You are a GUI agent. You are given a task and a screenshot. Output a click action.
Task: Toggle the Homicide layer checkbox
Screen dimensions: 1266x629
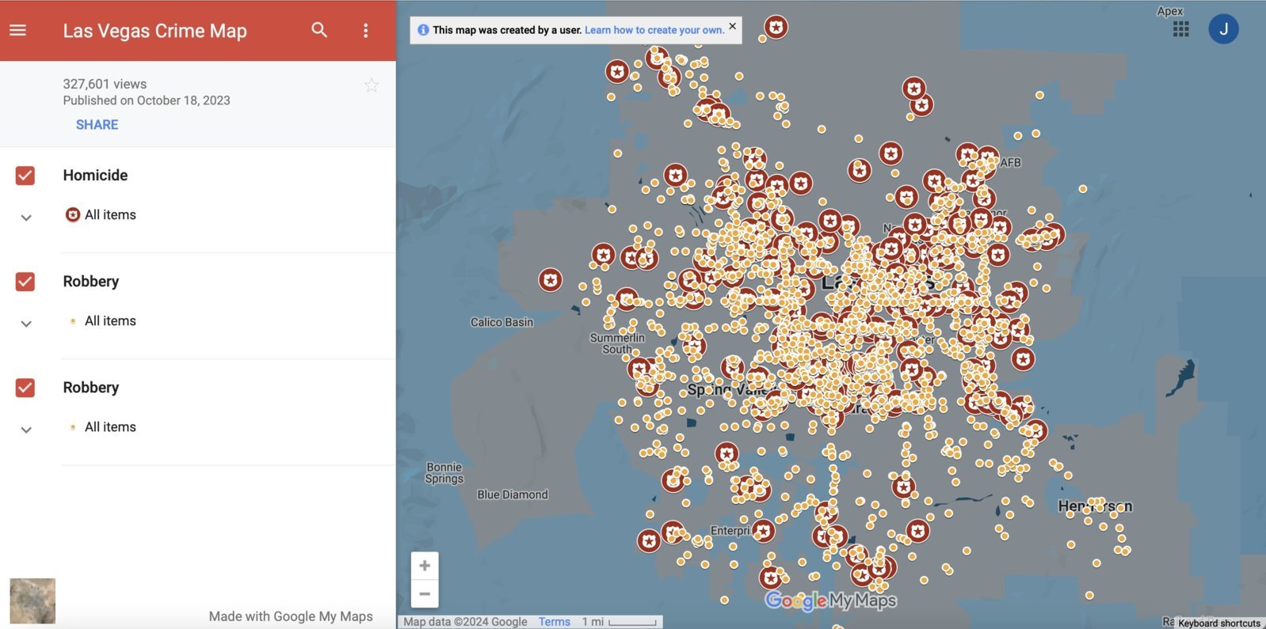(25, 176)
